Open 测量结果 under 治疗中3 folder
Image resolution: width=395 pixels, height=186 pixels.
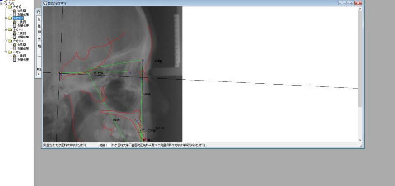click(23, 48)
